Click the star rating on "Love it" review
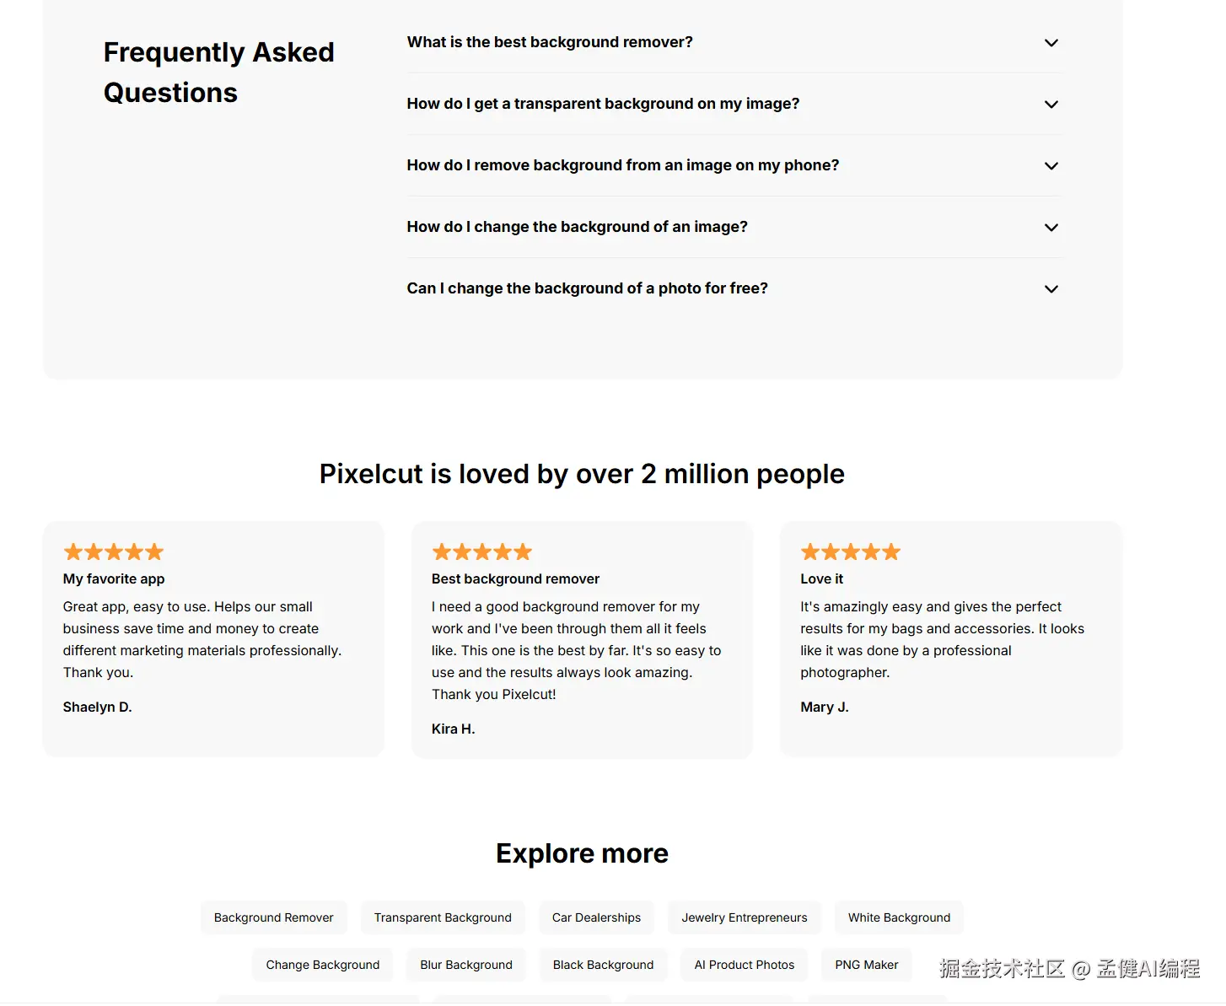The width and height of the screenshot is (1226, 1006). [851, 552]
